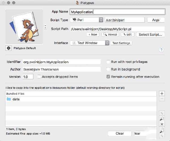The height and width of the screenshot is (141, 170).
Task: Open Text Settings
Action: (121, 43)
